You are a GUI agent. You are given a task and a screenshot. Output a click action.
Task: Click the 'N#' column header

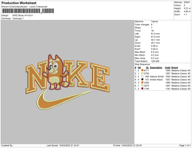click(139, 68)
